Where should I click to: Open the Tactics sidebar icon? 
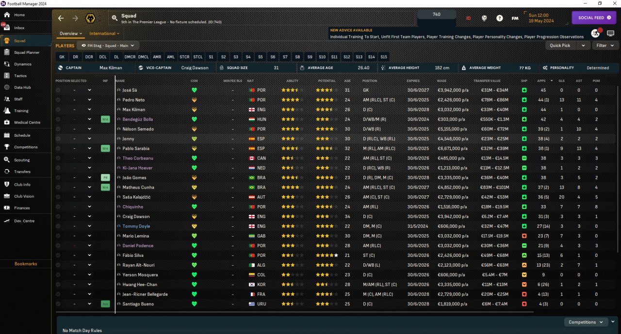[x=7, y=76]
